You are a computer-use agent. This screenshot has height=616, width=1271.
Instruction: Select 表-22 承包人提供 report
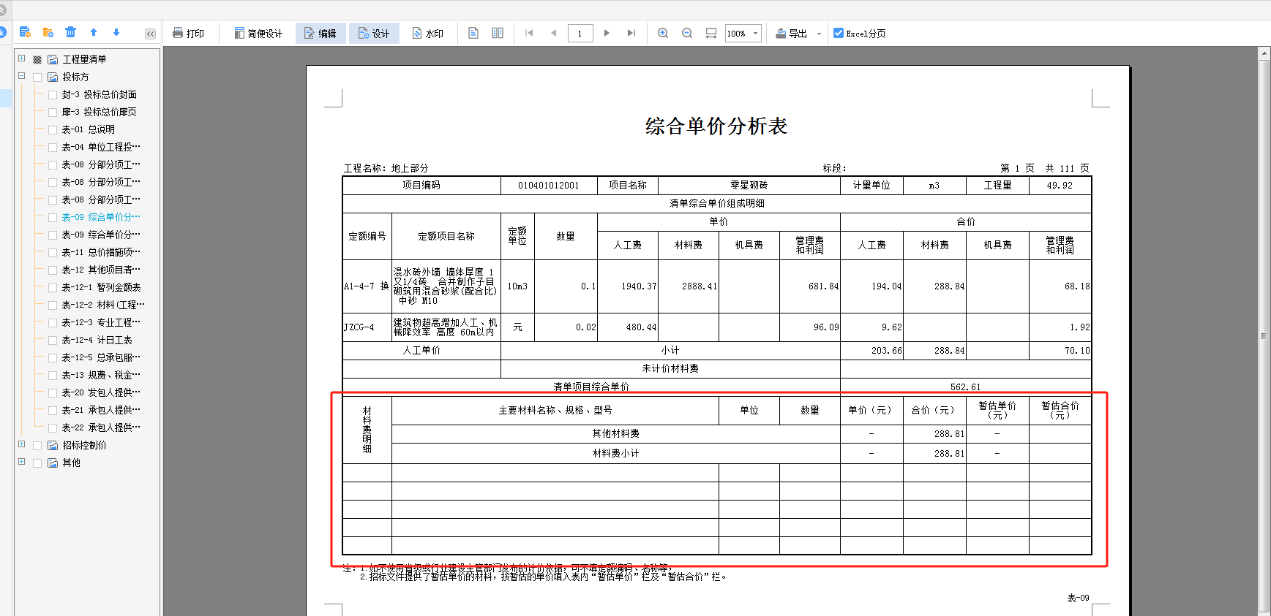coord(101,427)
